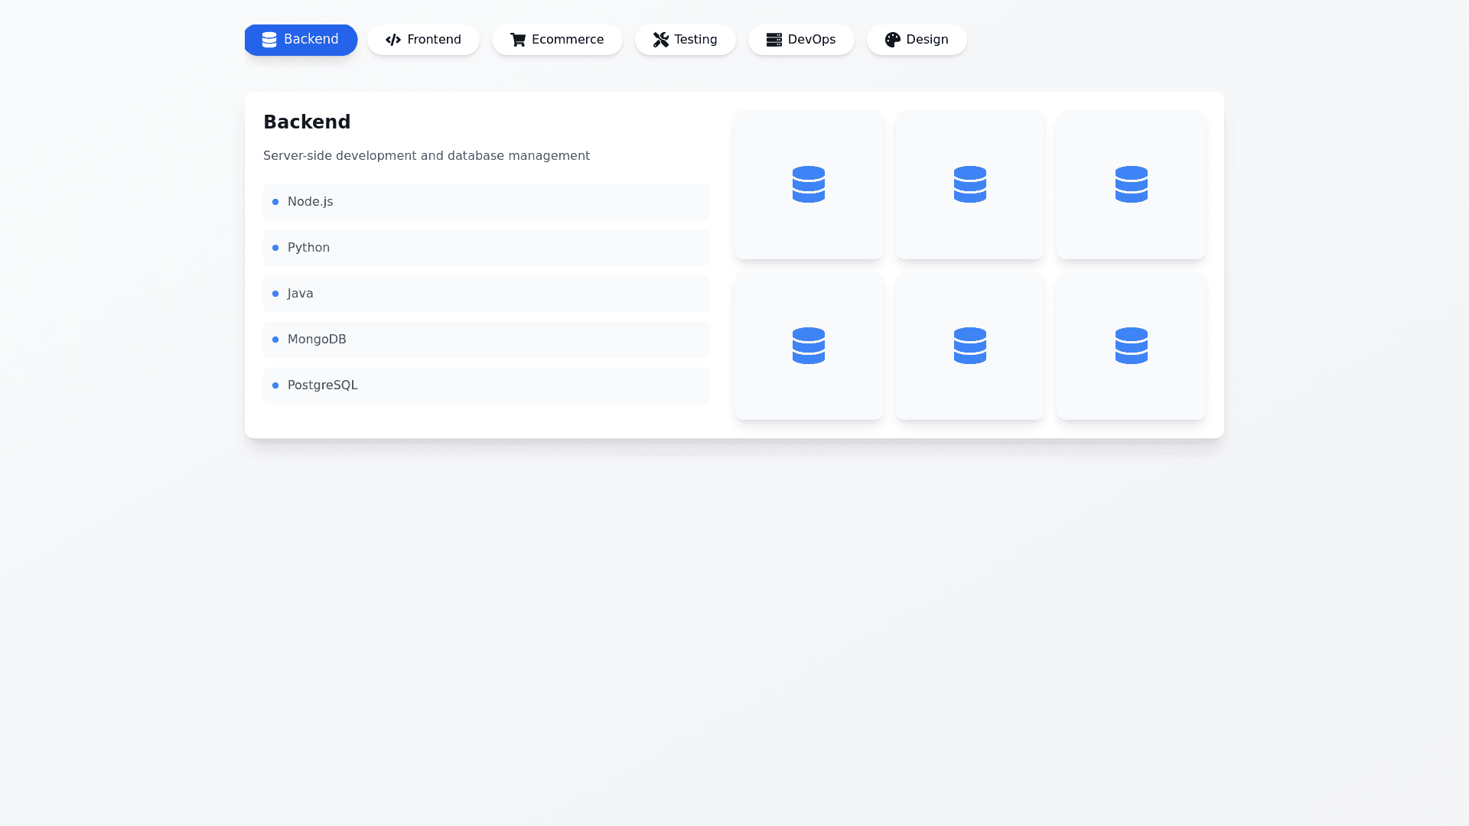Select the database icon in the top-middle card
The image size is (1469, 826).
(x=969, y=184)
